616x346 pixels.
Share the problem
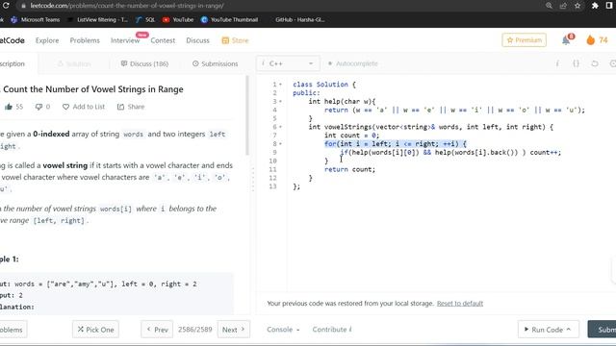tap(131, 107)
